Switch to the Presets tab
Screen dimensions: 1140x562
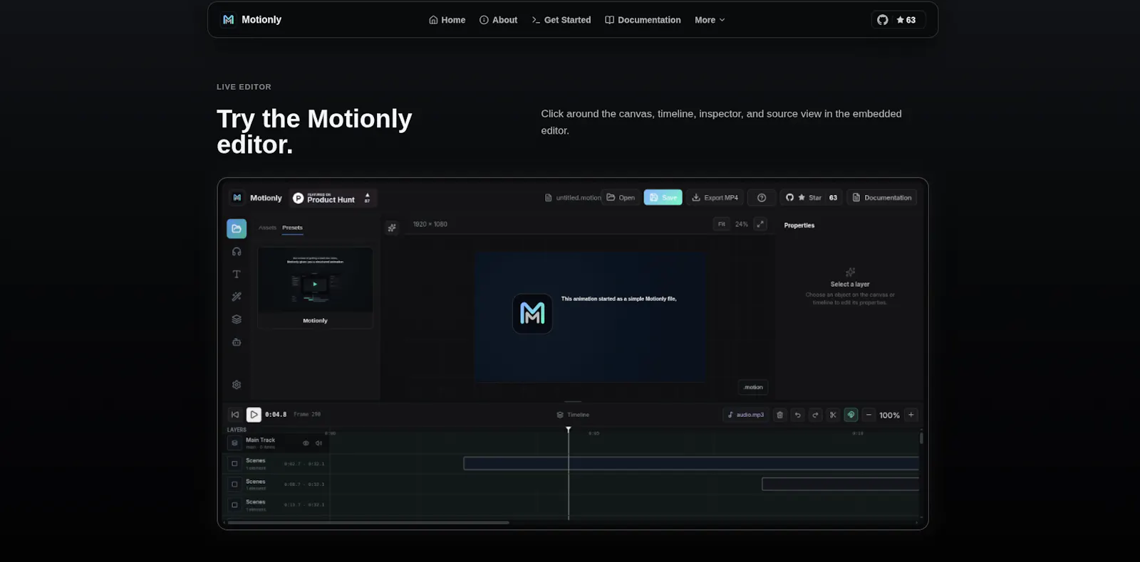[292, 228]
